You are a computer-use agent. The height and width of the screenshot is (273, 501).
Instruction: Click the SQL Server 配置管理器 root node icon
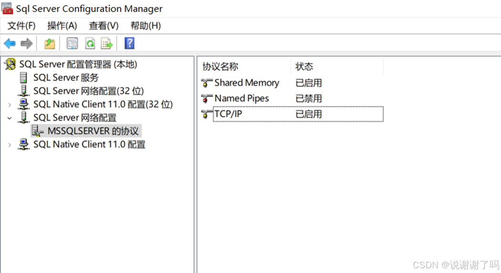click(x=10, y=64)
